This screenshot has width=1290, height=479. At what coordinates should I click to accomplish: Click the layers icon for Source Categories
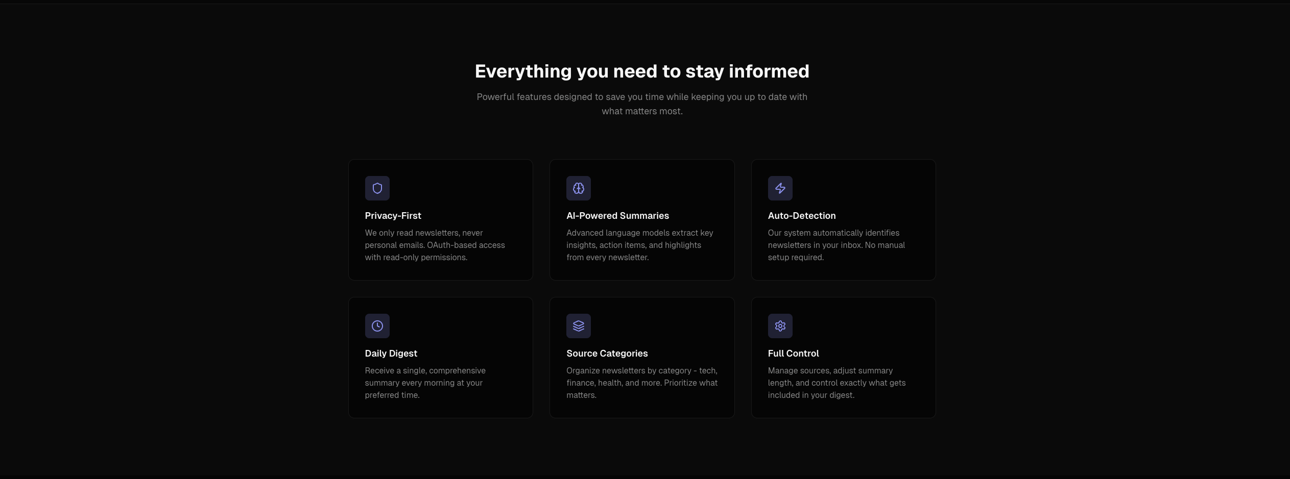(x=578, y=325)
